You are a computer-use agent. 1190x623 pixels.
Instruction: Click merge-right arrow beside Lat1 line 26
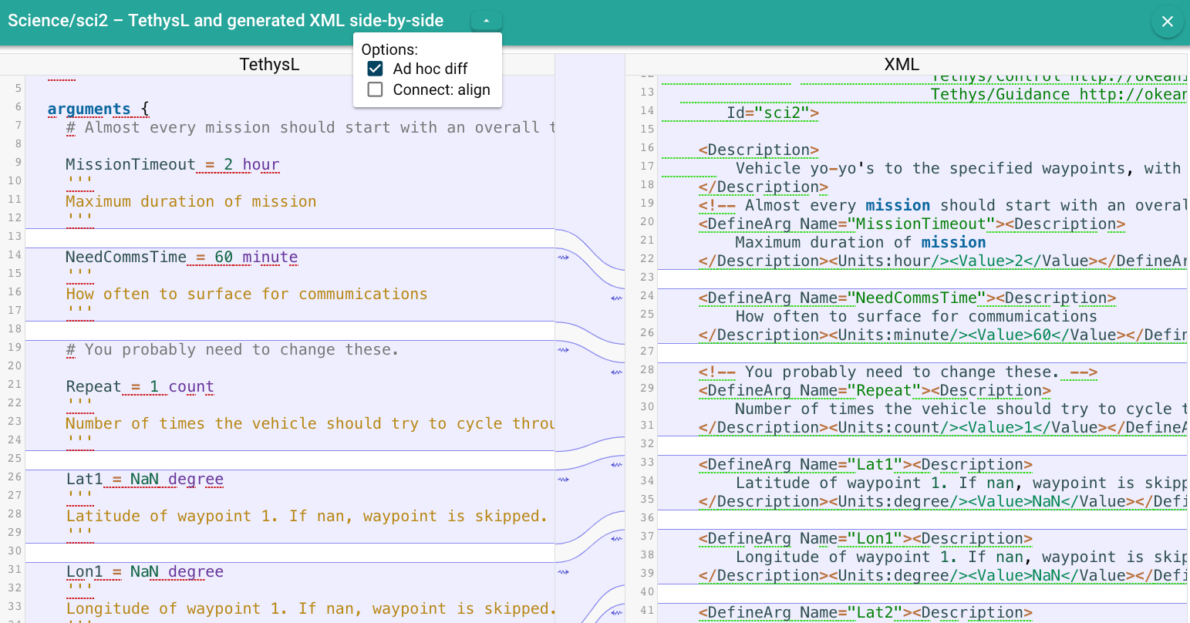[563, 480]
